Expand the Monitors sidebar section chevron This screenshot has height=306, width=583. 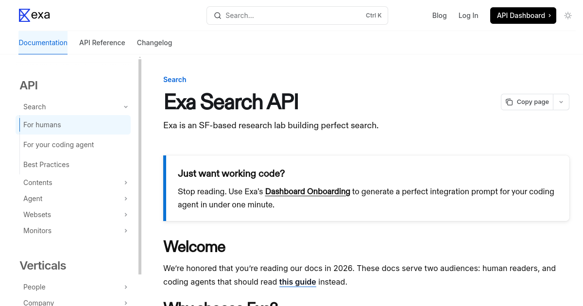click(x=126, y=231)
